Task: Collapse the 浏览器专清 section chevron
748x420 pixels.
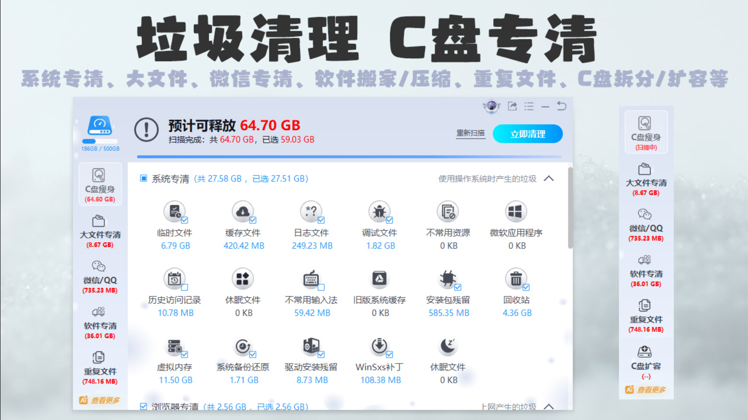Action: (x=549, y=406)
